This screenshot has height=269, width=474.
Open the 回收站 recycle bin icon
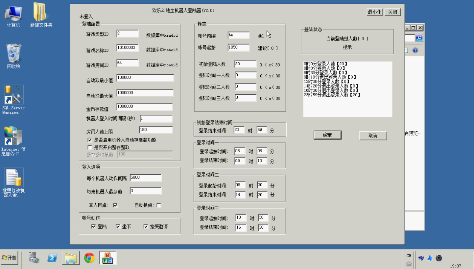[x=13, y=55]
